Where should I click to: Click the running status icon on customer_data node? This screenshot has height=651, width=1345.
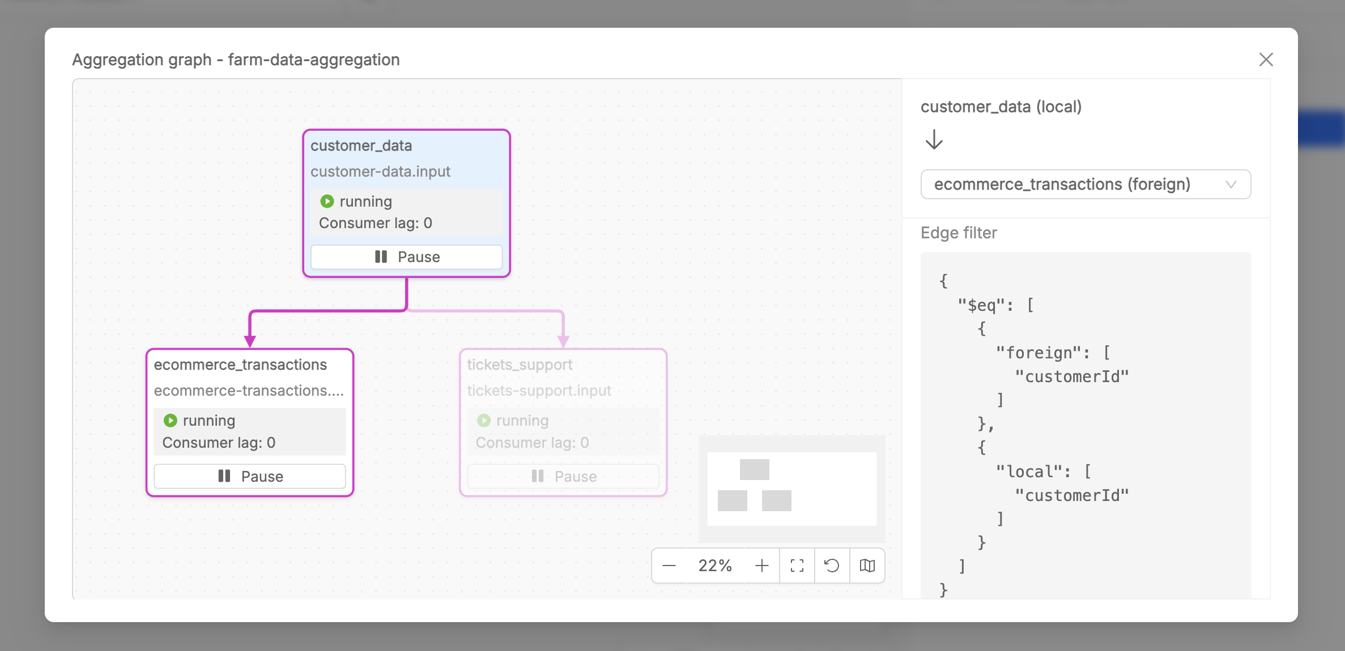[327, 201]
